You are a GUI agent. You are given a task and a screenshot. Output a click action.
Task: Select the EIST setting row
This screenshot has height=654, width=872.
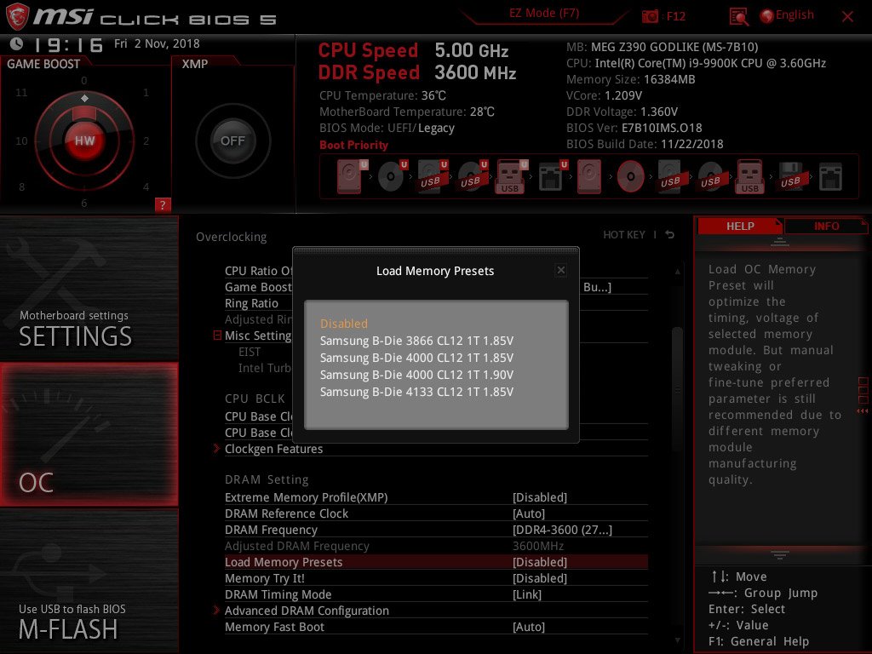pos(250,352)
